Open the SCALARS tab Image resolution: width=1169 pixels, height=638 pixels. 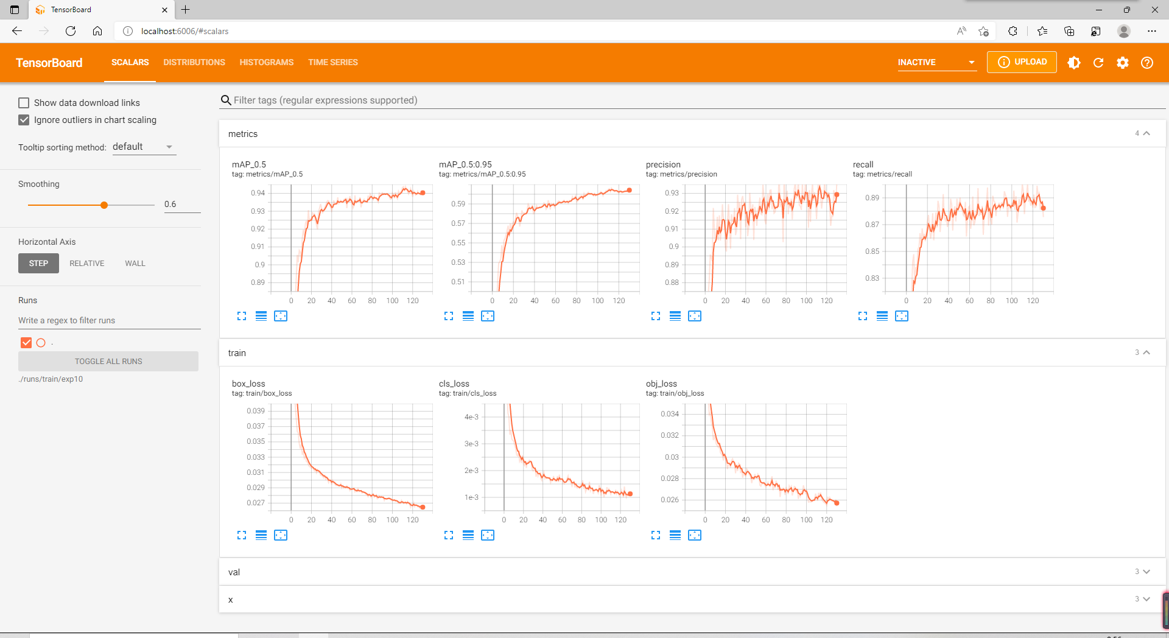tap(130, 62)
